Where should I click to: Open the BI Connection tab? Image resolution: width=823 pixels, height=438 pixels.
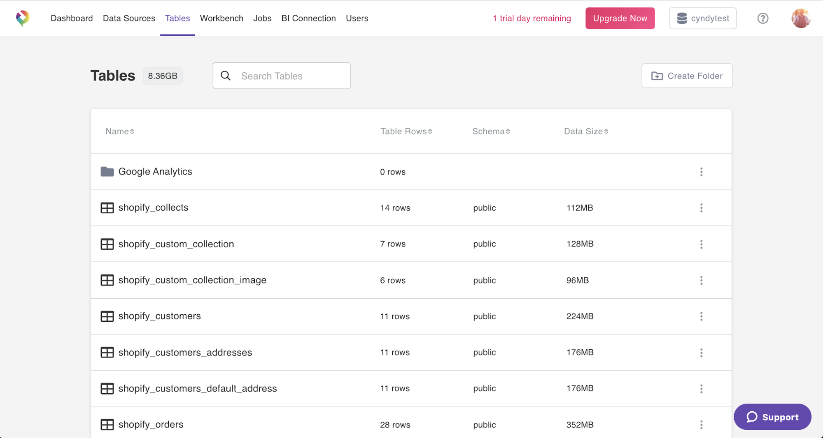(308, 18)
